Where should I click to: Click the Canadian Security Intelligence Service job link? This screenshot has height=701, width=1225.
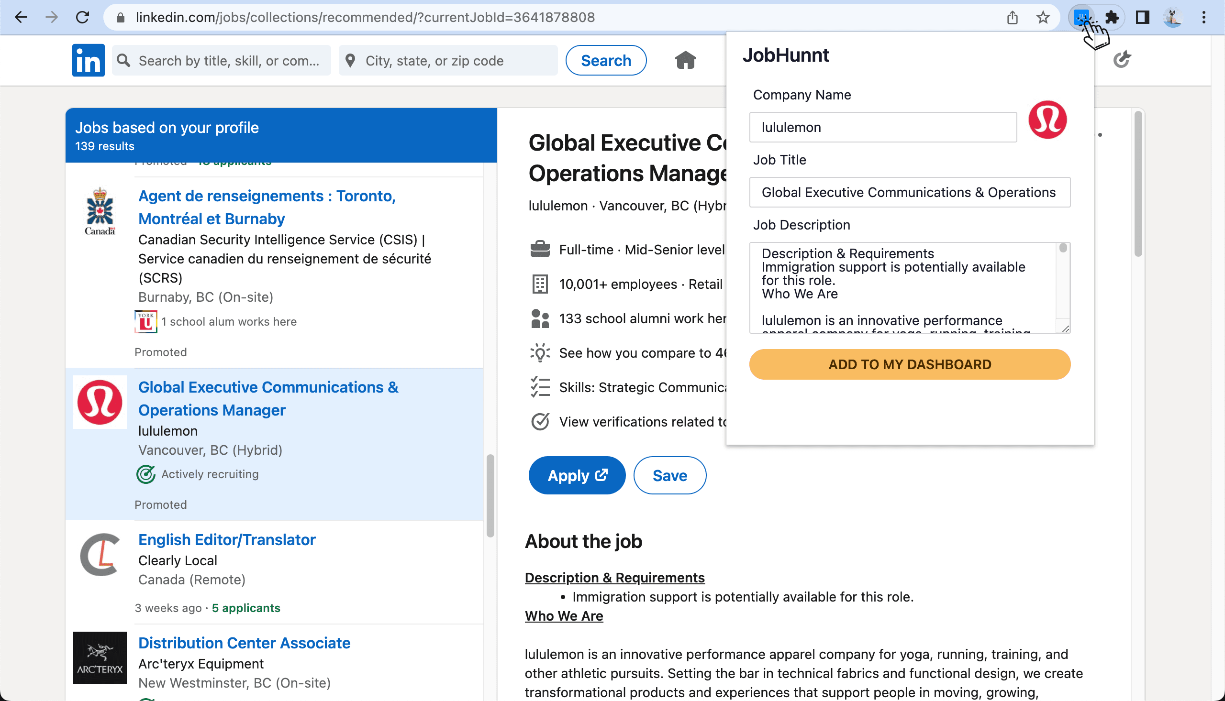tap(267, 207)
